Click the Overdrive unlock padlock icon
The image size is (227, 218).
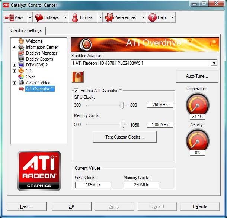[x=78, y=77]
